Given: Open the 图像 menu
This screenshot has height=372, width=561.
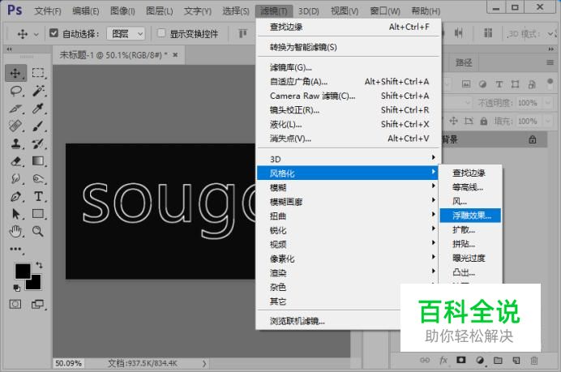Looking at the screenshot, I should pyautogui.click(x=122, y=11).
